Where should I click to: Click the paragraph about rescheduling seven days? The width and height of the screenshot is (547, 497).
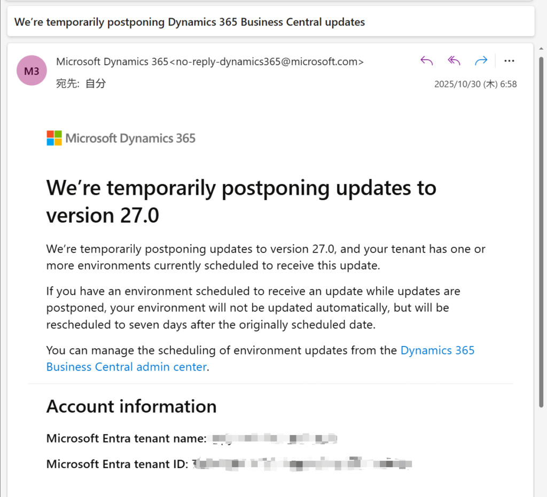(x=254, y=308)
